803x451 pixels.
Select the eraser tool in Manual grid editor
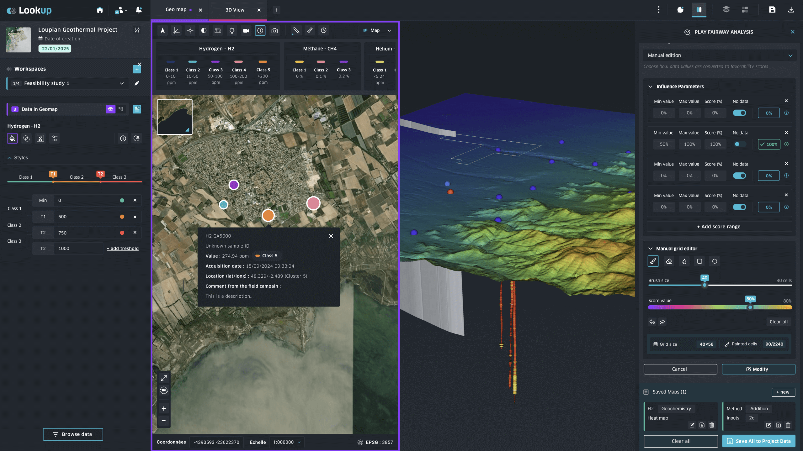(668, 261)
